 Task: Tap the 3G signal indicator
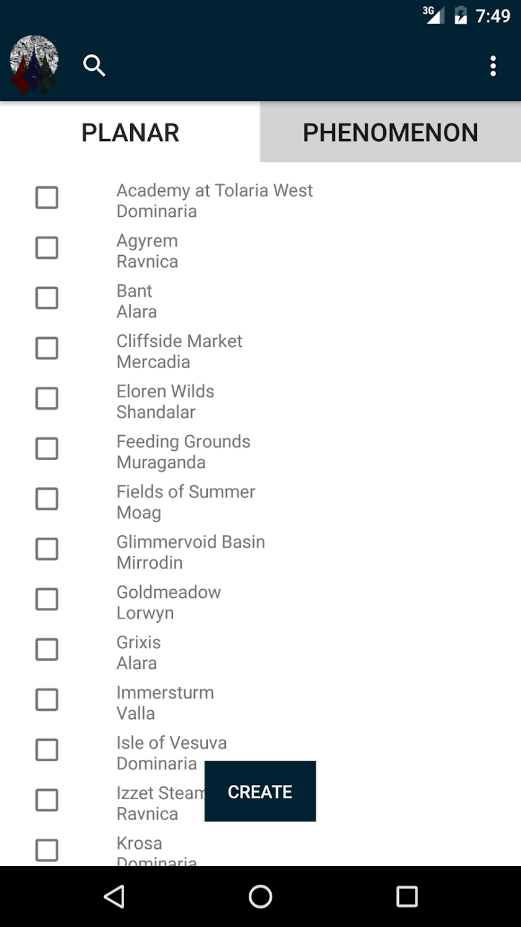[x=434, y=15]
